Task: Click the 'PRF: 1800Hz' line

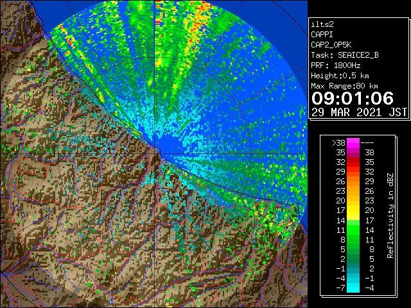Action: coord(335,65)
